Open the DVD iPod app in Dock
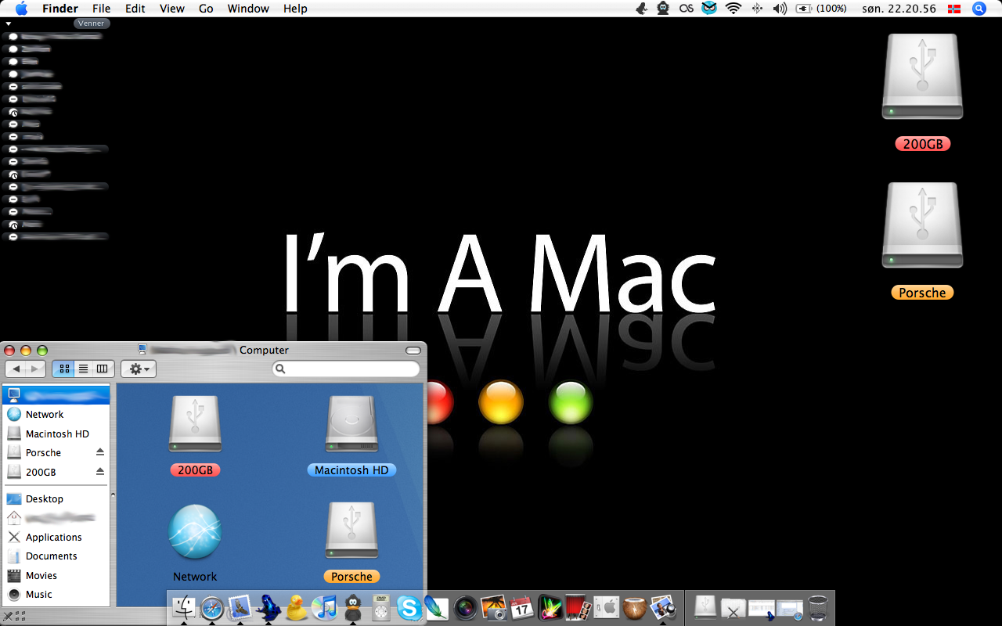 [380, 608]
